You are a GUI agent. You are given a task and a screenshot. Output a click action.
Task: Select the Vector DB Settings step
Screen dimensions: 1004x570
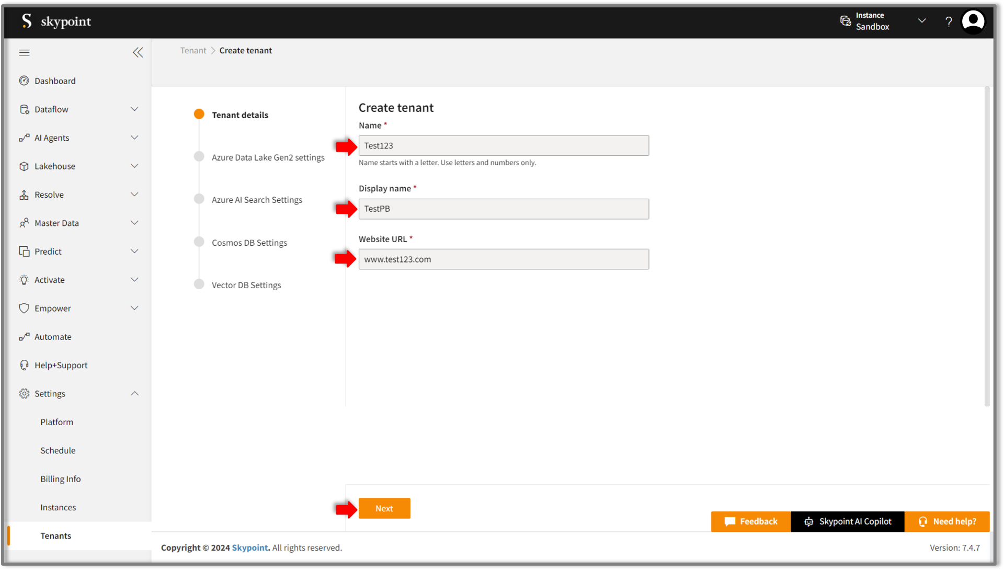click(246, 285)
